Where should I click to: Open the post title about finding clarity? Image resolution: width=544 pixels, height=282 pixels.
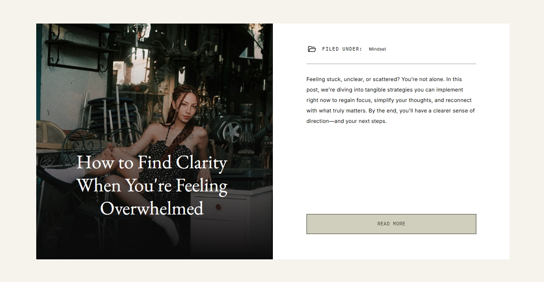[152, 185]
